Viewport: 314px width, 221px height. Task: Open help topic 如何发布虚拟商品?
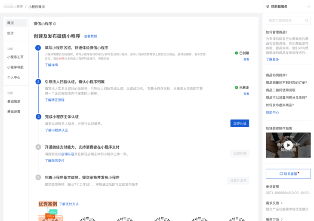280,105
